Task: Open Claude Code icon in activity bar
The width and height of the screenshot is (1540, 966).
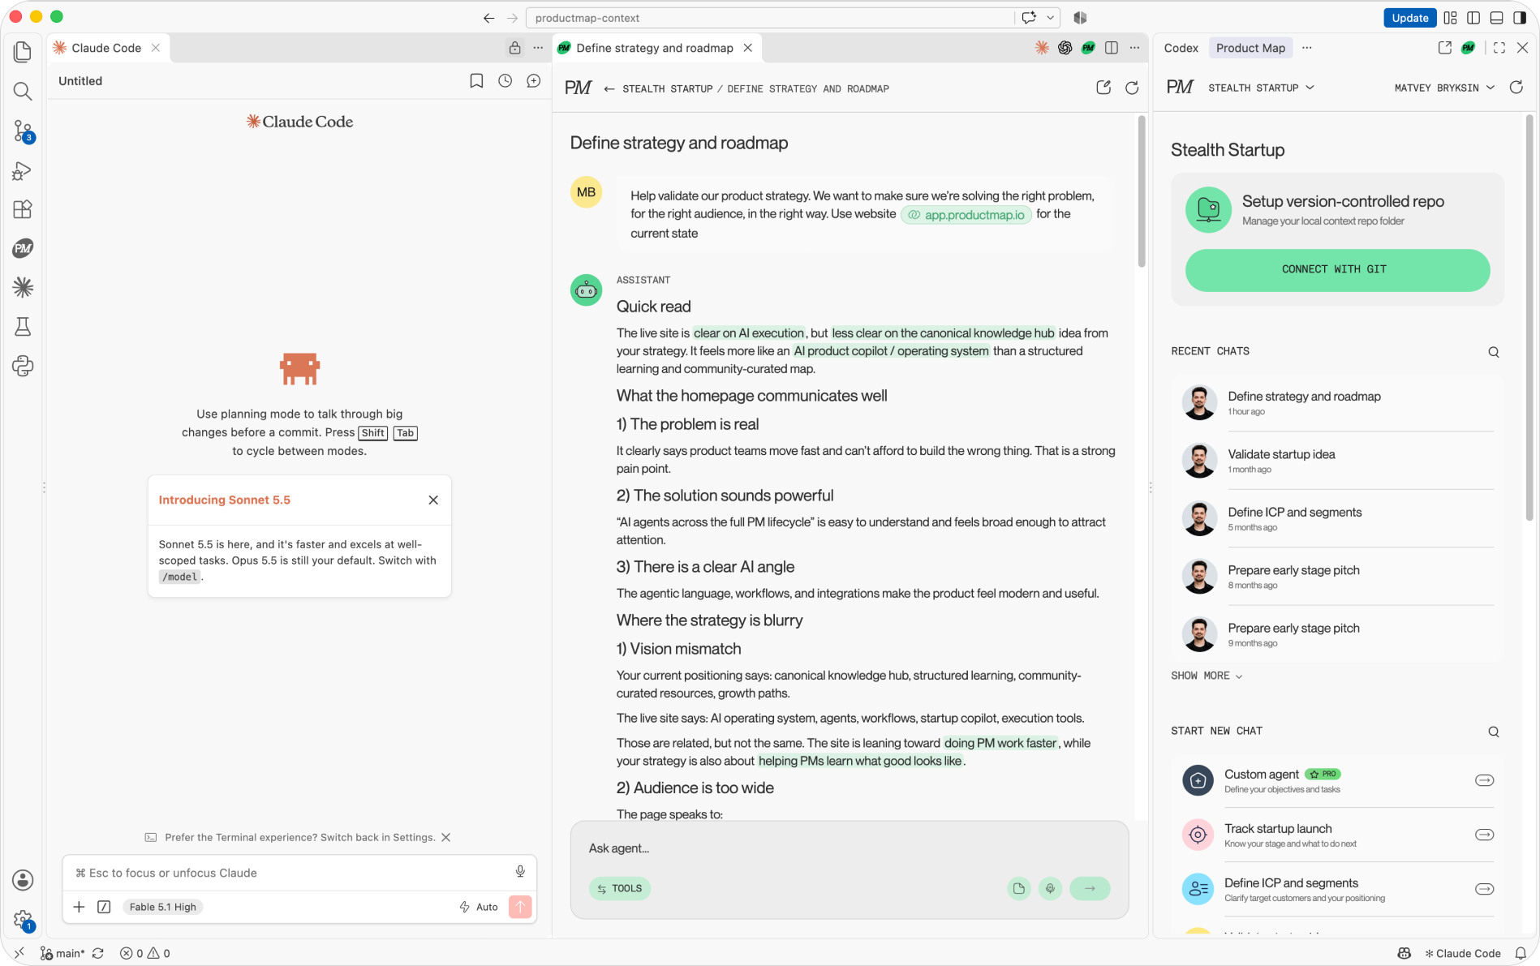Action: (23, 287)
